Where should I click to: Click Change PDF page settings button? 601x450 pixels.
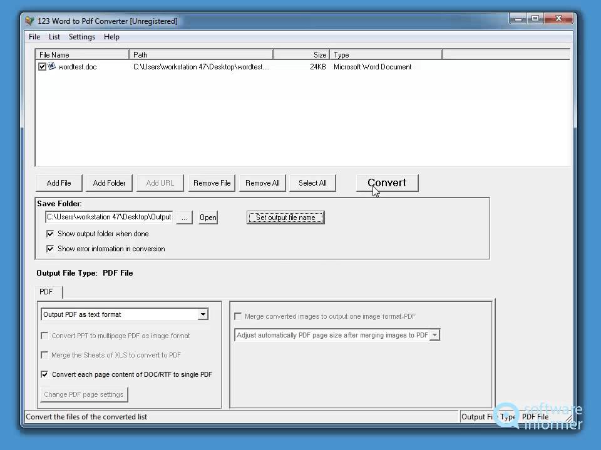pyautogui.click(x=84, y=394)
